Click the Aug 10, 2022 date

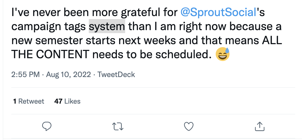68,75
